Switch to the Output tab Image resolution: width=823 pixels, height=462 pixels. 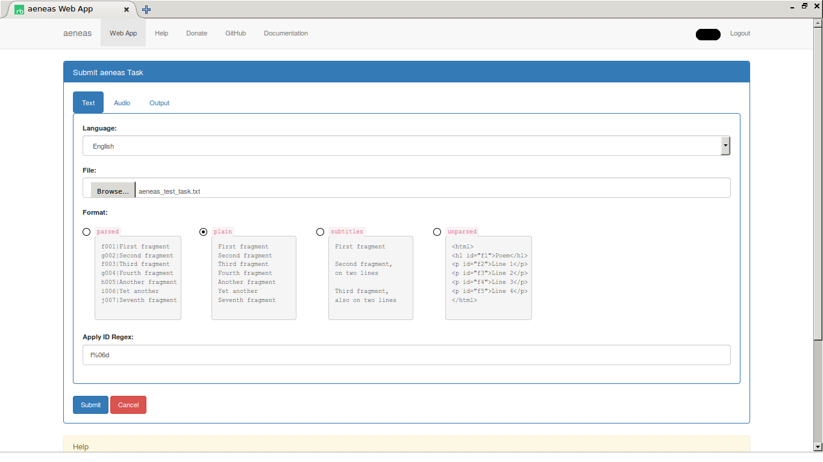point(160,103)
